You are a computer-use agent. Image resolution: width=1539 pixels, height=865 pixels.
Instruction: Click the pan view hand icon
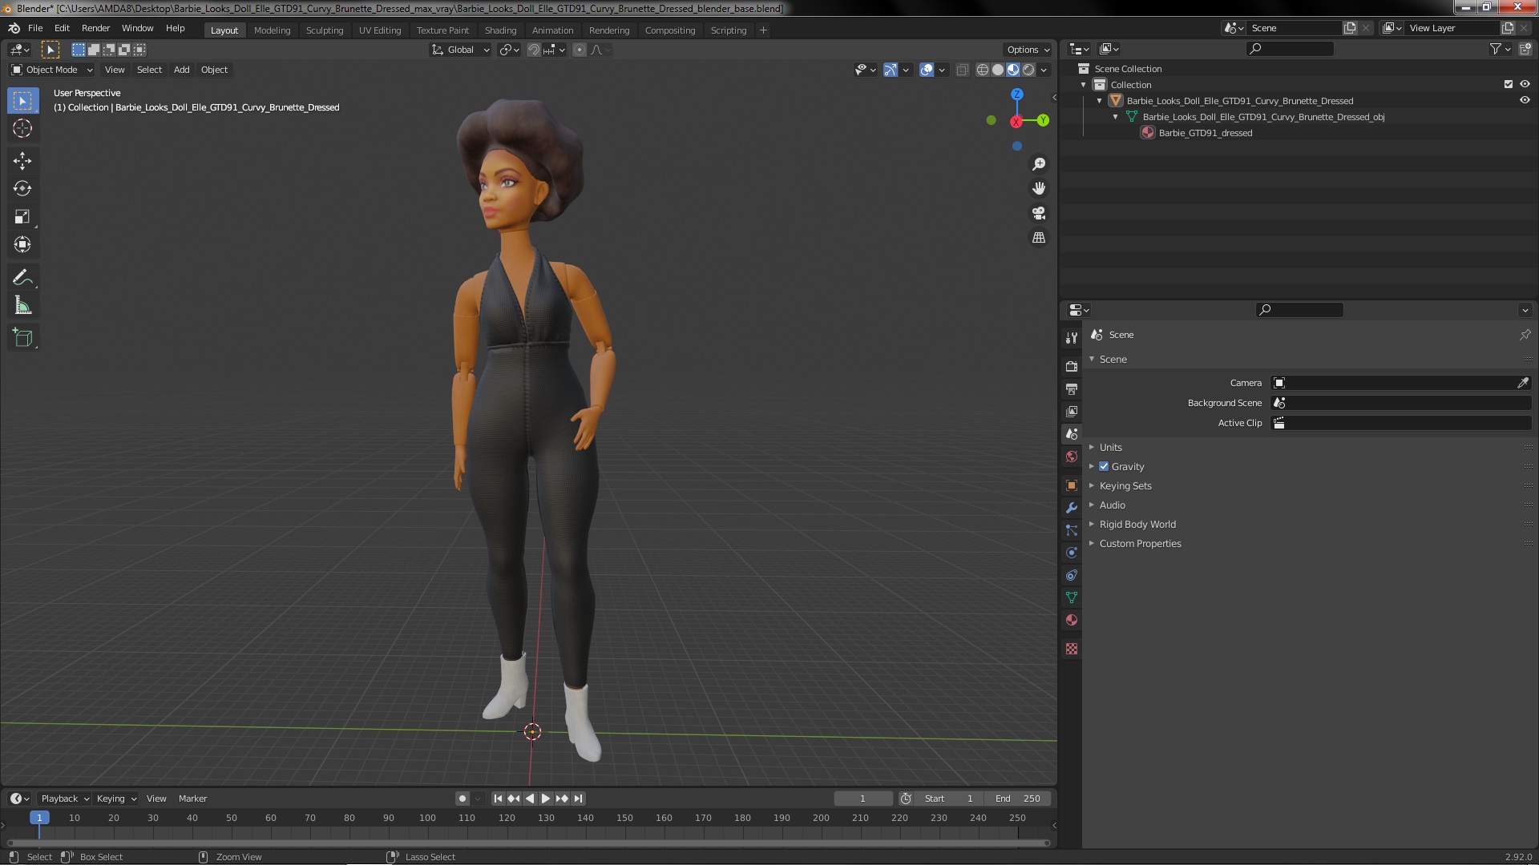pyautogui.click(x=1039, y=188)
